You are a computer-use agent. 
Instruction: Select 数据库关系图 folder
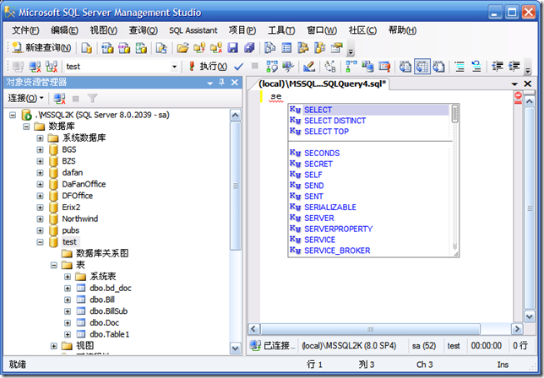click(102, 253)
